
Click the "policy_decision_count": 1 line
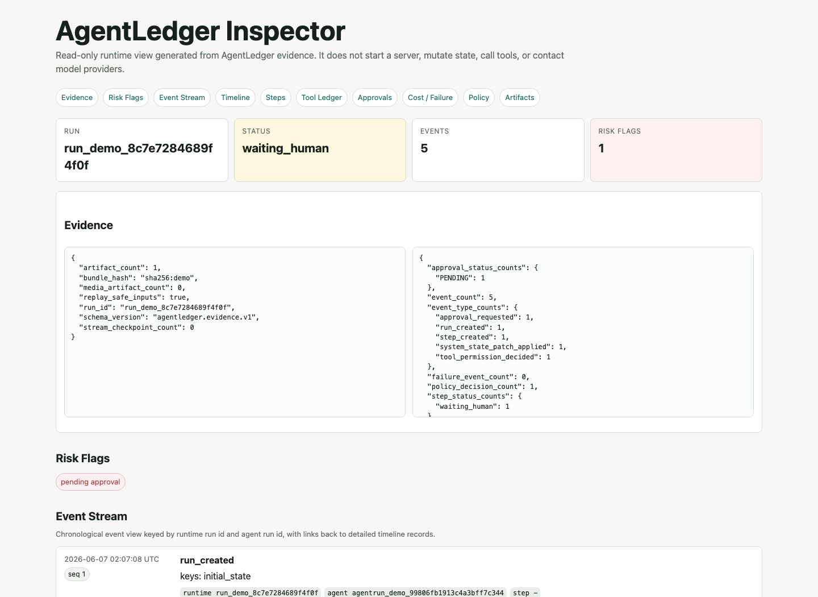point(482,387)
